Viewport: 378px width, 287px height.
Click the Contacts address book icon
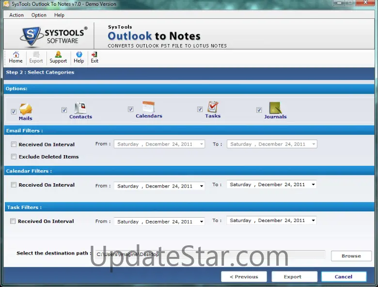pyautogui.click(x=80, y=108)
